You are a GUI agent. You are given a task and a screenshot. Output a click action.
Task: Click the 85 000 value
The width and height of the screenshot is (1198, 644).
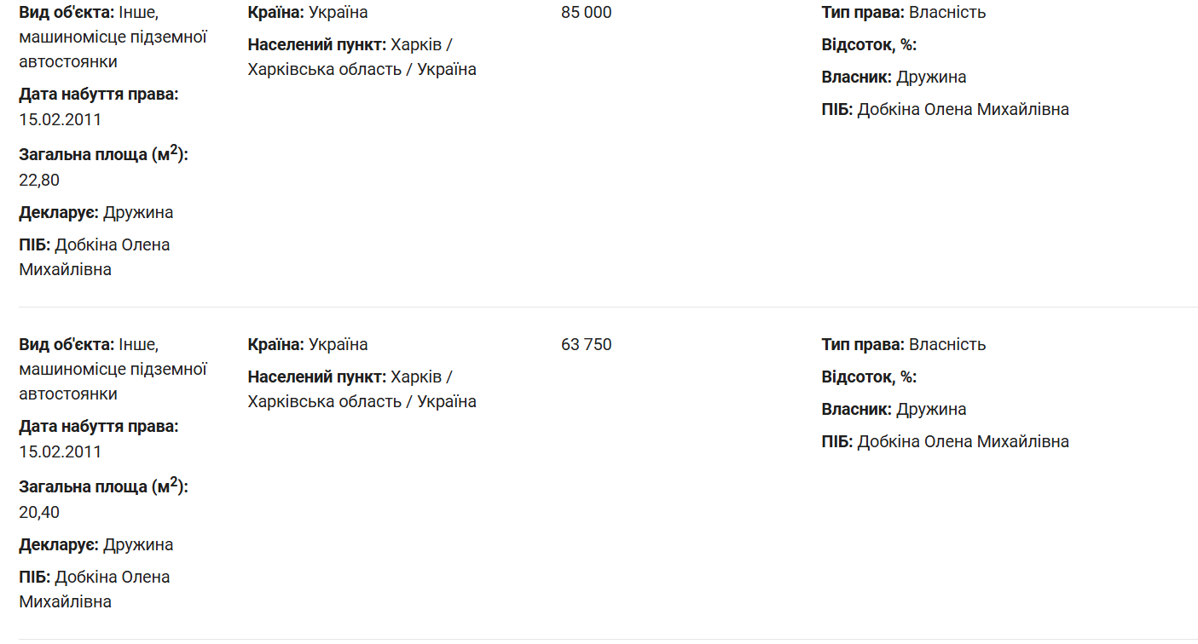(586, 13)
